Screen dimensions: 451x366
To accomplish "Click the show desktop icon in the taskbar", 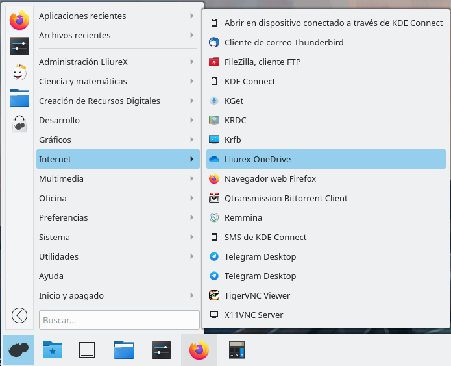I will coord(87,350).
